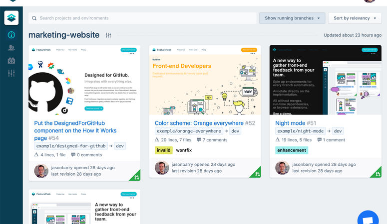The width and height of the screenshot is (387, 224).
Task: Click the FeaturePeek logo in the sidebar
Action: (x=11, y=18)
